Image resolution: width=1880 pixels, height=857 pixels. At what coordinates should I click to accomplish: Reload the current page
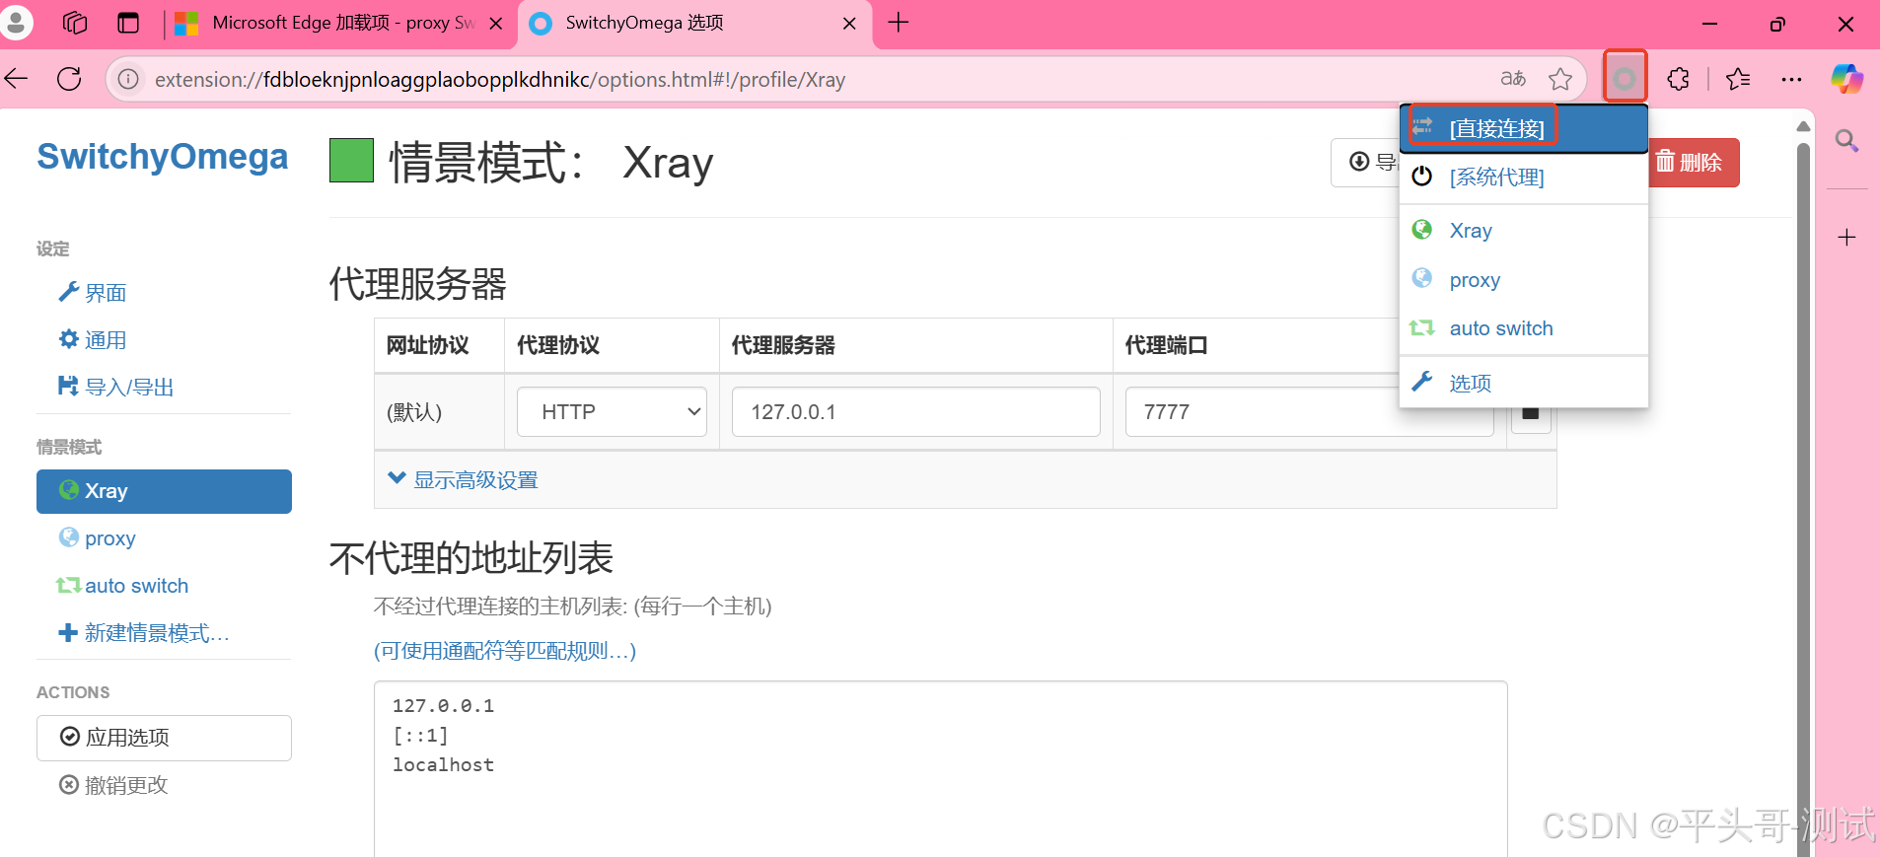tap(69, 79)
